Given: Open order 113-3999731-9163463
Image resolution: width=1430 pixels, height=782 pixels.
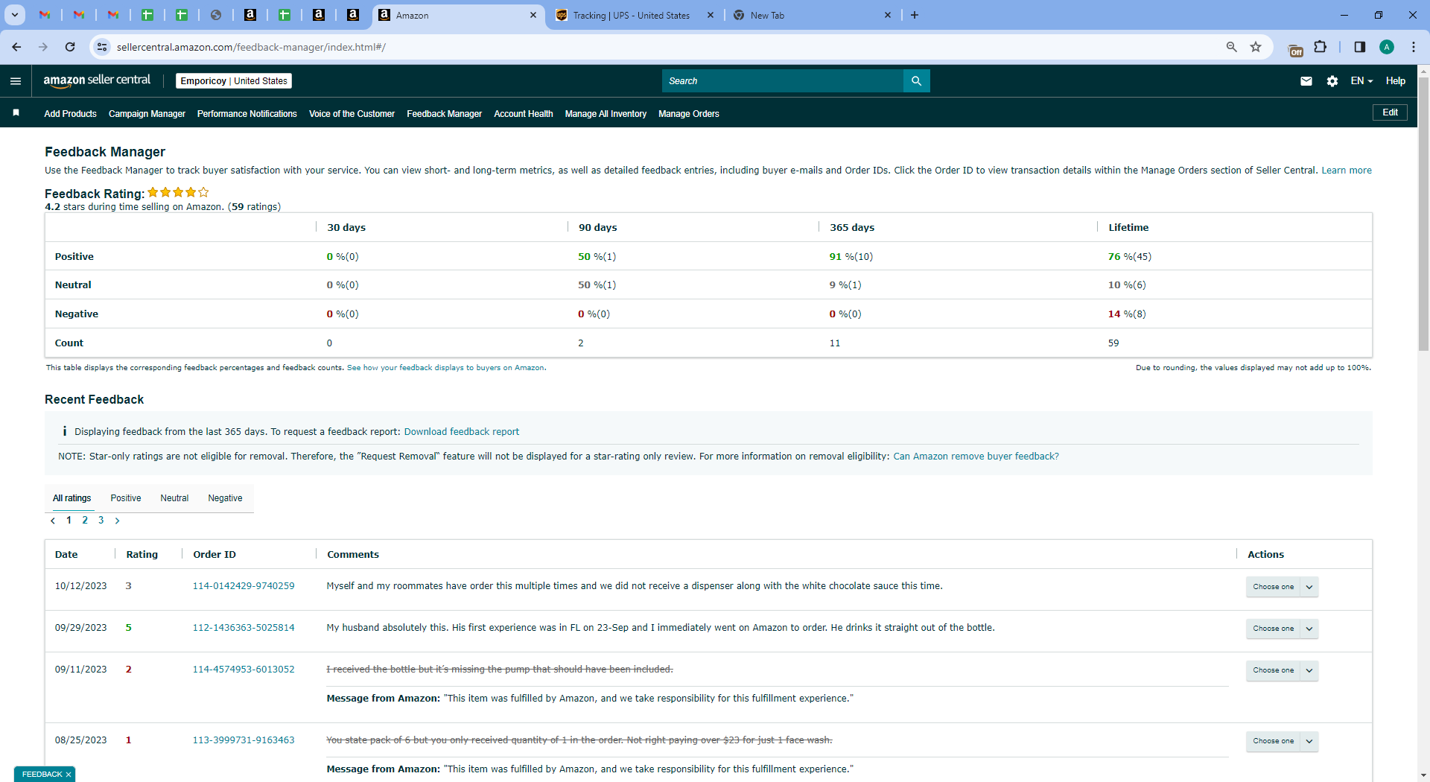Looking at the screenshot, I should coord(244,740).
